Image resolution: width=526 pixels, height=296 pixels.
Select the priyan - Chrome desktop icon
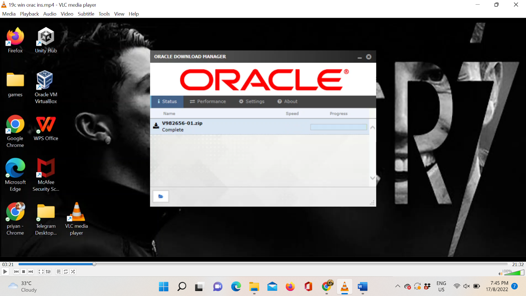click(15, 219)
